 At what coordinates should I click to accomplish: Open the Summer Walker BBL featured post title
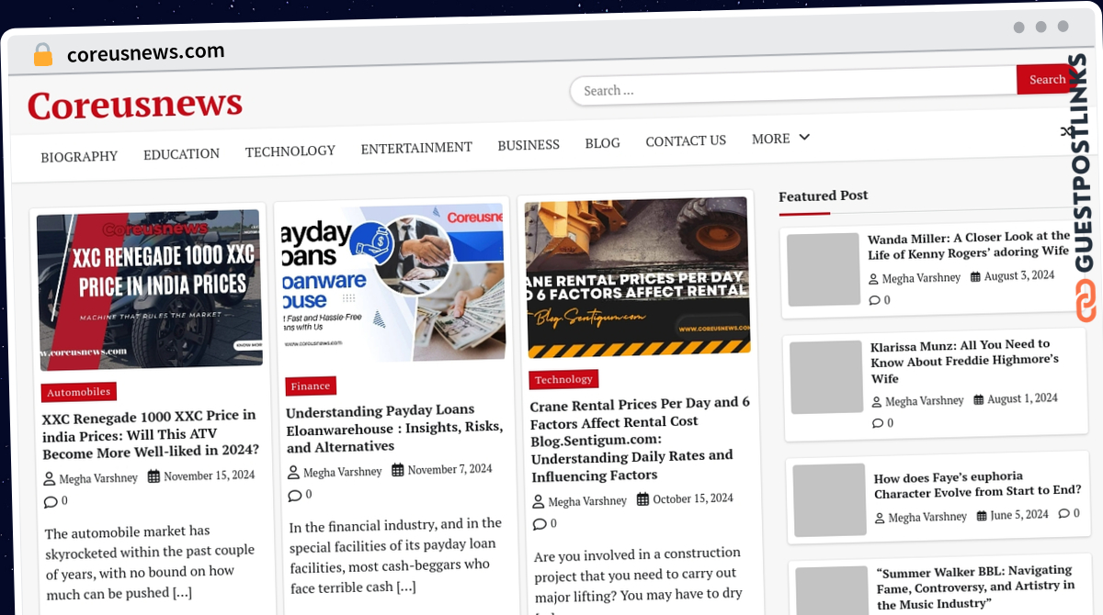pos(975,587)
